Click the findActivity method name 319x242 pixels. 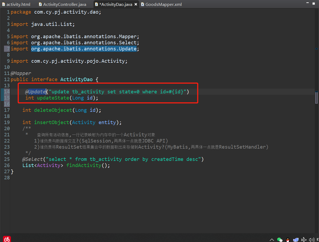[84, 165]
